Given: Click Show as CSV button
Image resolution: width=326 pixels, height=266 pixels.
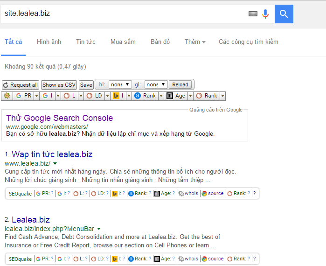Looking at the screenshot, I should coord(59,85).
